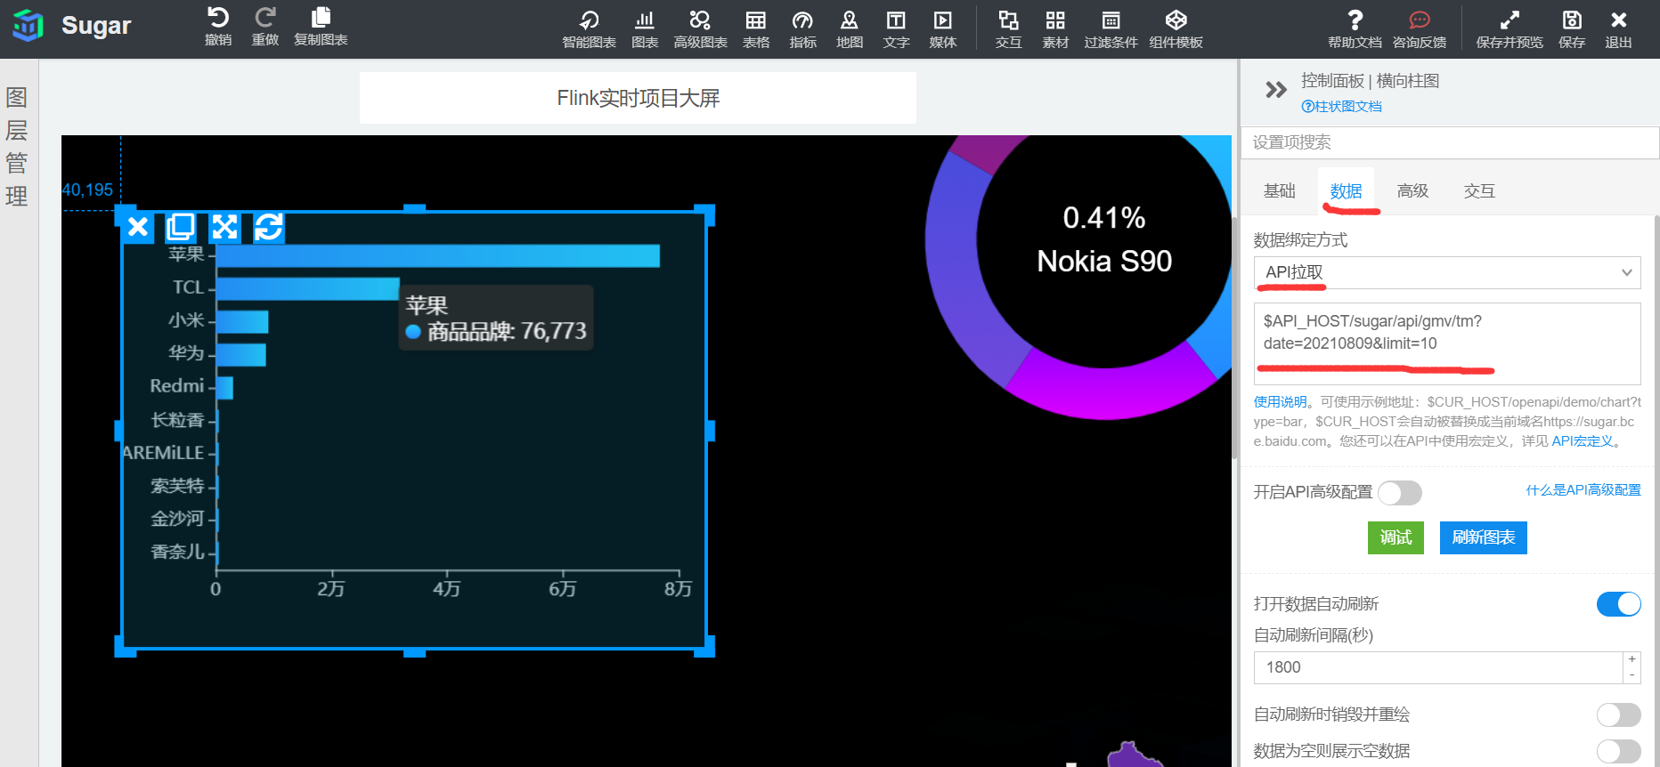Duplicate the selected bar chart
This screenshot has width=1660, height=767.
coord(181,228)
